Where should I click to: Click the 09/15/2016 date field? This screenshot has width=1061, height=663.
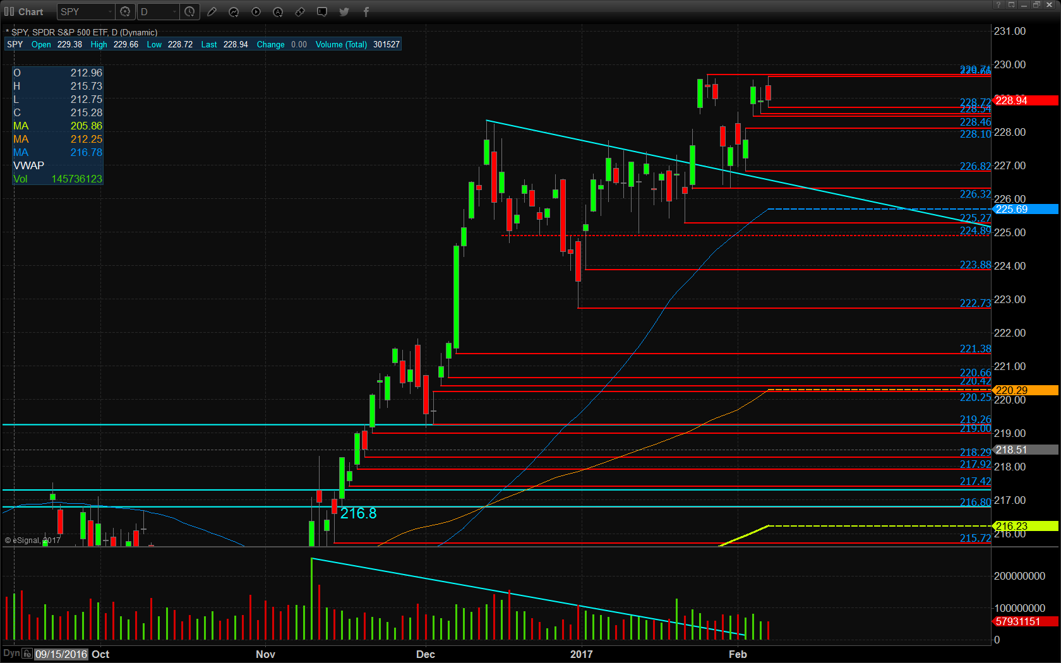(x=61, y=654)
